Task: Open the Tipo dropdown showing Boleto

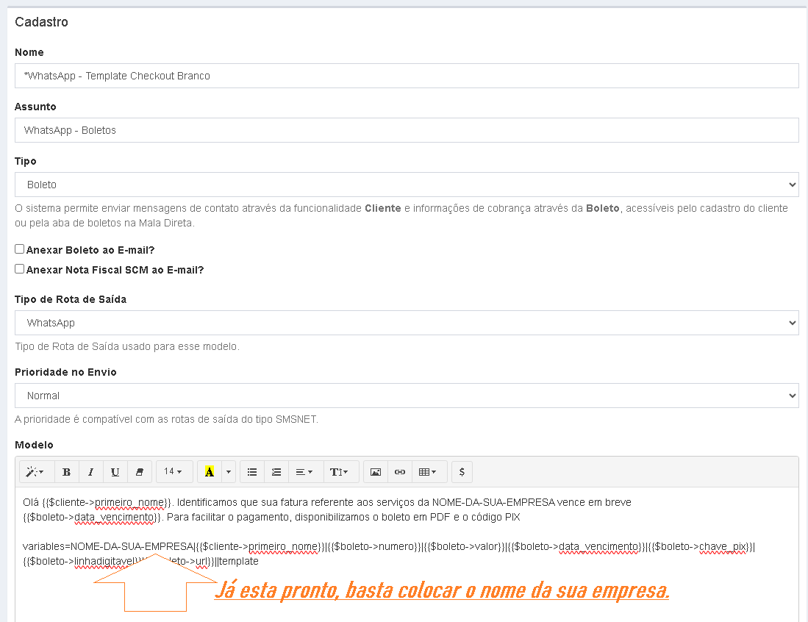Action: [407, 185]
